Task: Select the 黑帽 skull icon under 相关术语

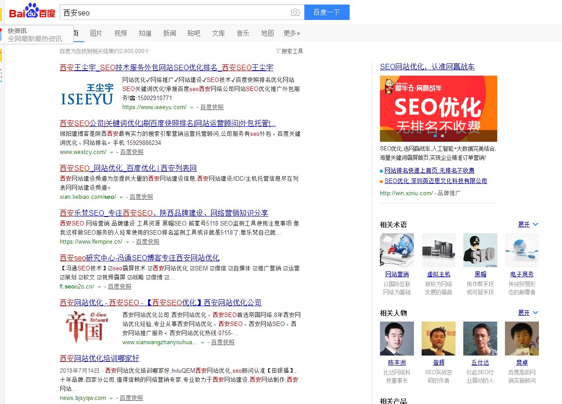Action: (x=480, y=250)
